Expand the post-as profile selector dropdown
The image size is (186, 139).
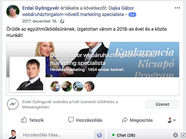click(172, 120)
